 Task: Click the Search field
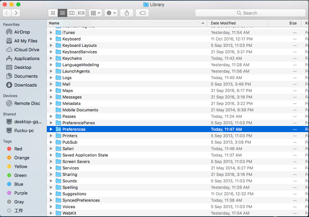pos(250,13)
